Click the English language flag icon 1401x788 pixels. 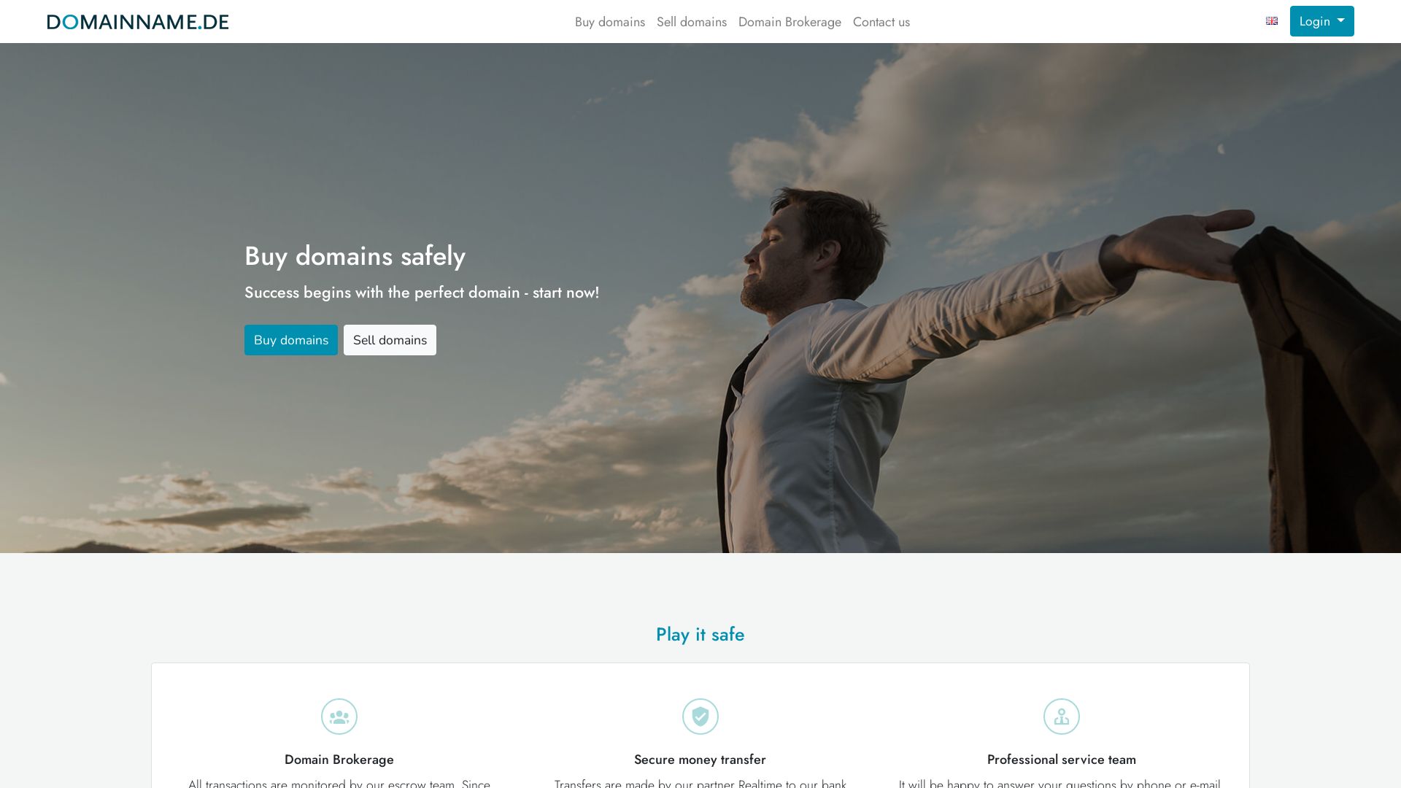[1271, 21]
